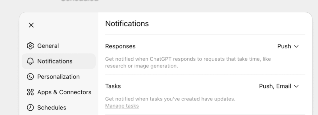
Task: Follow the Manage tasks link
Action: (122, 106)
